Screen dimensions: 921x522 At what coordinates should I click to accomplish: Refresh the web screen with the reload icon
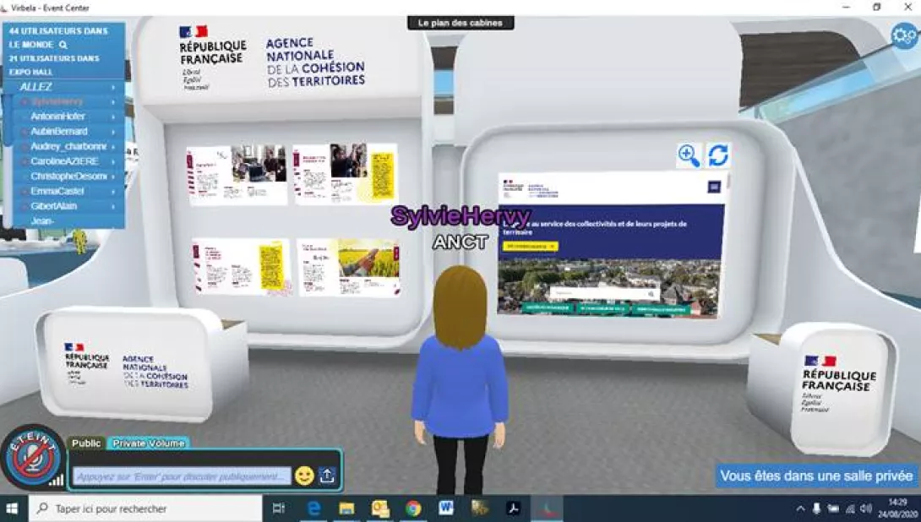click(x=717, y=155)
